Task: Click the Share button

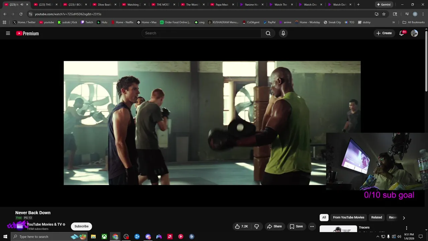Action: (274, 226)
